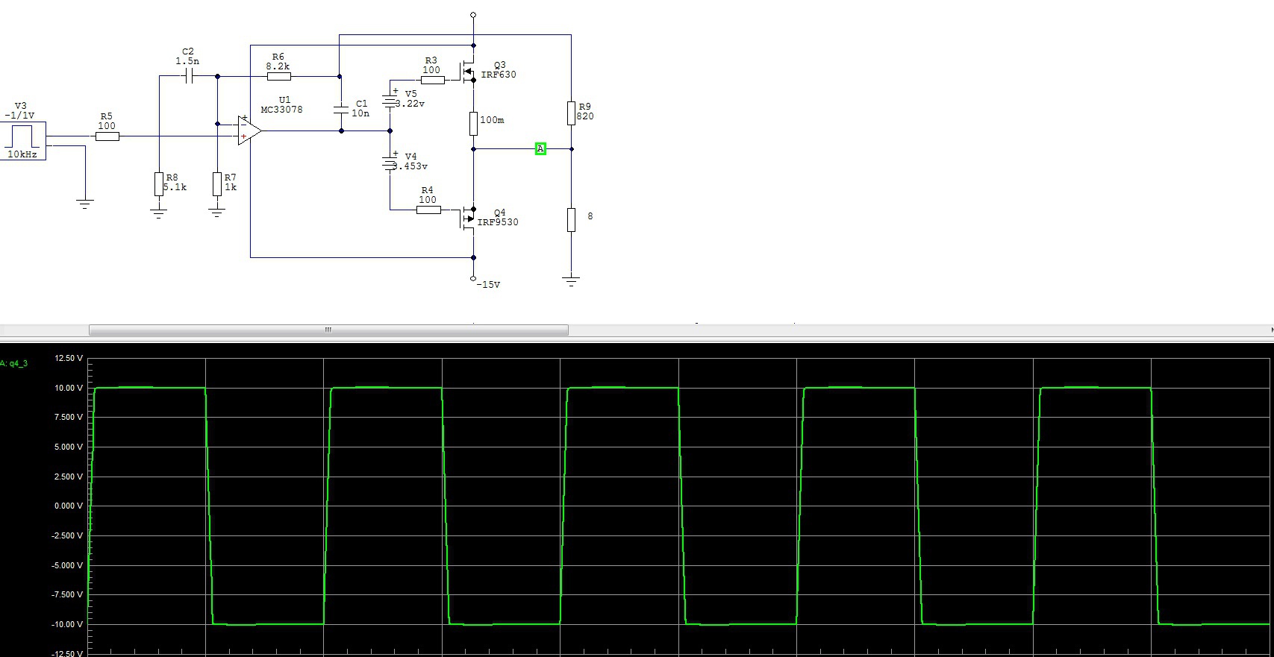Click gate resistor R4 symbol
Viewport: 1274px width, 657px height.
point(428,210)
